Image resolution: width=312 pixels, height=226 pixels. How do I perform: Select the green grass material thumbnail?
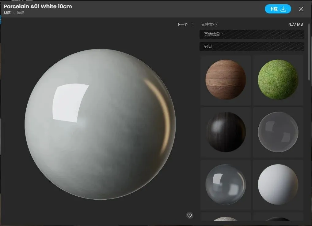point(278,80)
